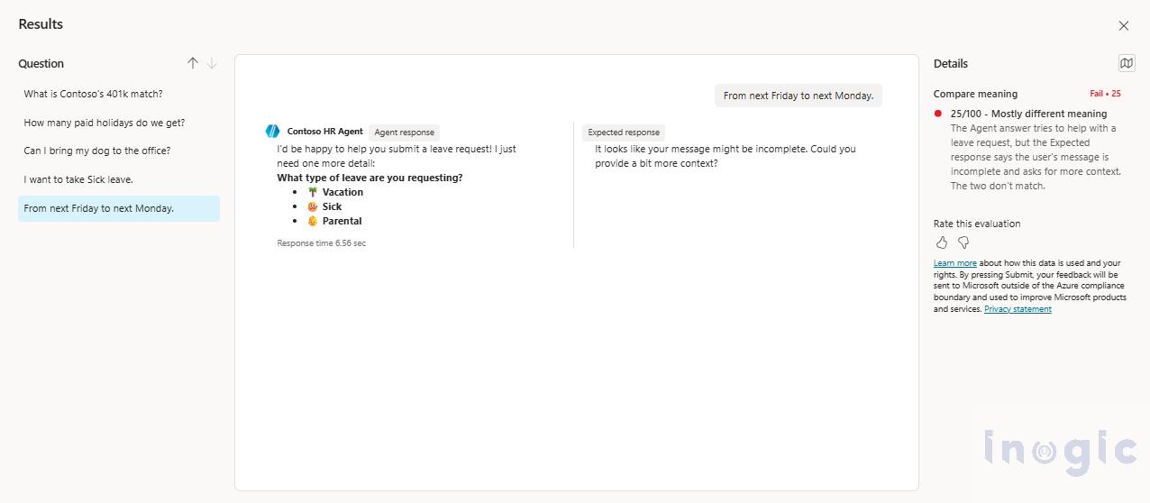Click the 'Fail • 25' score label

click(1105, 94)
